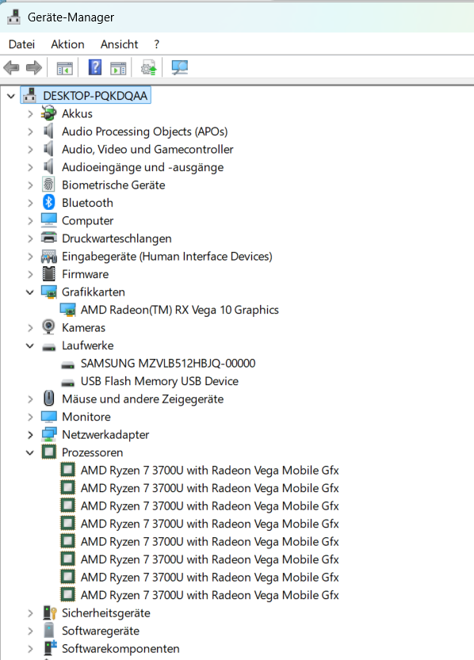Image resolution: width=474 pixels, height=660 pixels.
Task: Collapse the Grafikkarten category
Action: click(x=30, y=292)
